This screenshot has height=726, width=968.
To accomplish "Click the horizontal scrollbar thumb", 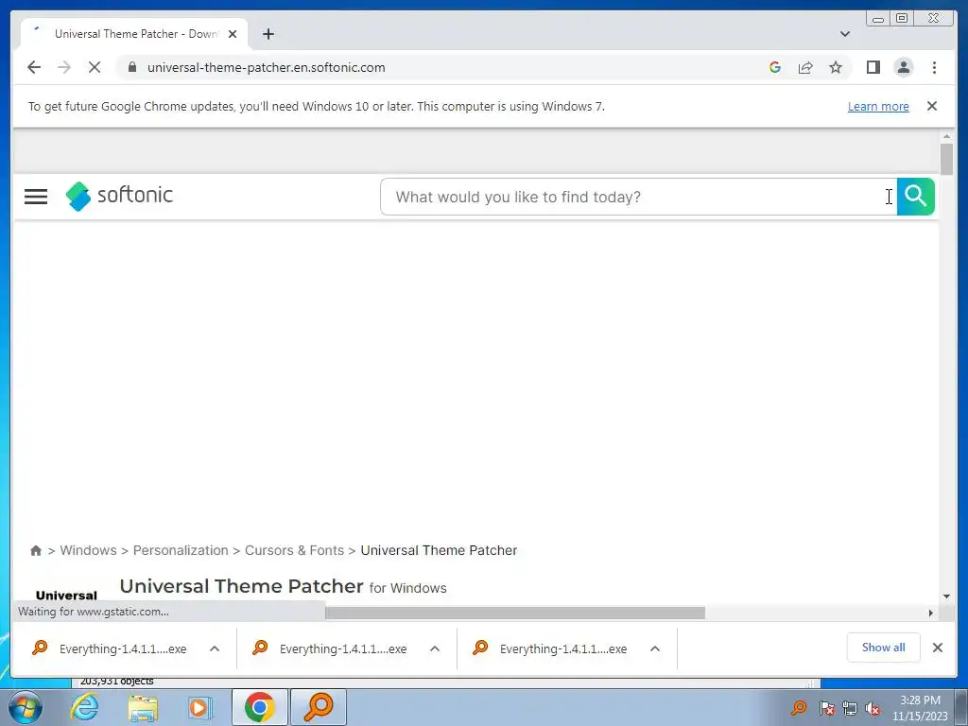I will [515, 613].
